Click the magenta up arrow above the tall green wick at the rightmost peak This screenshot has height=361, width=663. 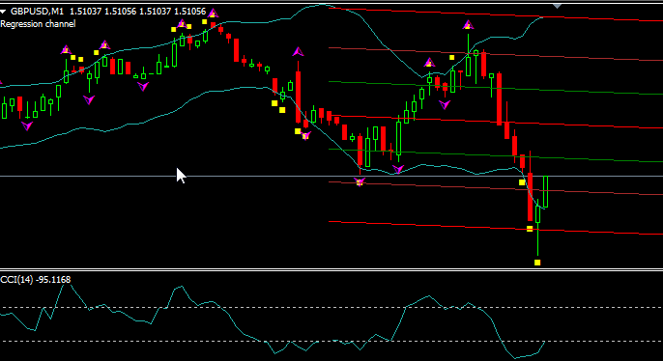(468, 25)
